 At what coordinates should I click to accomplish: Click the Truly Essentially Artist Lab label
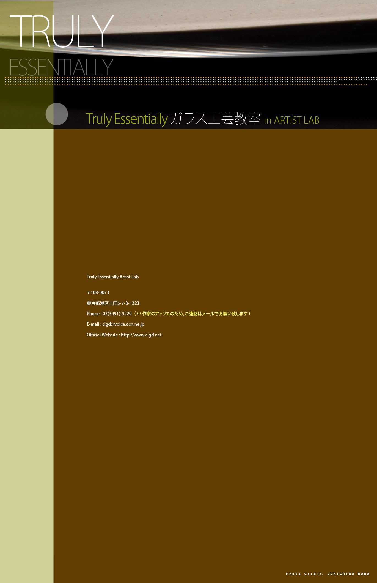pos(112,277)
